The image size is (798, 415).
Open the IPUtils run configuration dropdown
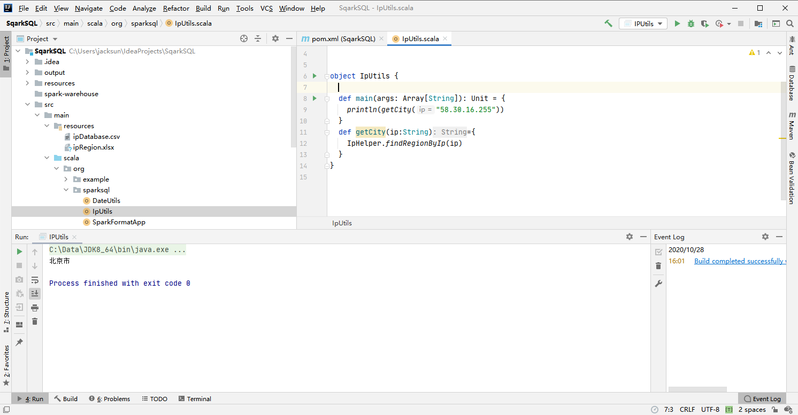(x=643, y=24)
